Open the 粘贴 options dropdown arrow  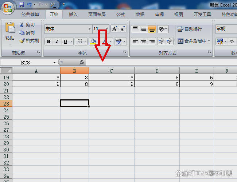pyautogui.click(x=10, y=44)
